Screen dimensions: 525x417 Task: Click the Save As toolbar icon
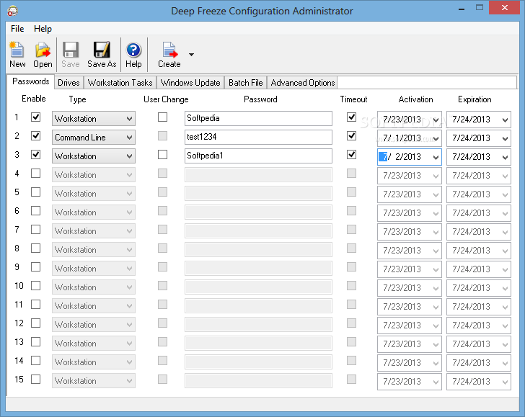102,55
